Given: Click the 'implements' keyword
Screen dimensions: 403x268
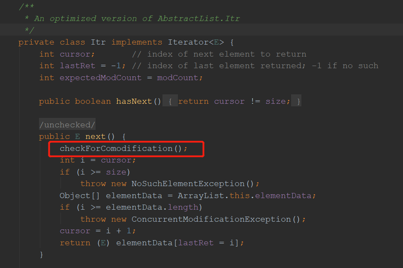Looking at the screenshot, I should coord(136,42).
